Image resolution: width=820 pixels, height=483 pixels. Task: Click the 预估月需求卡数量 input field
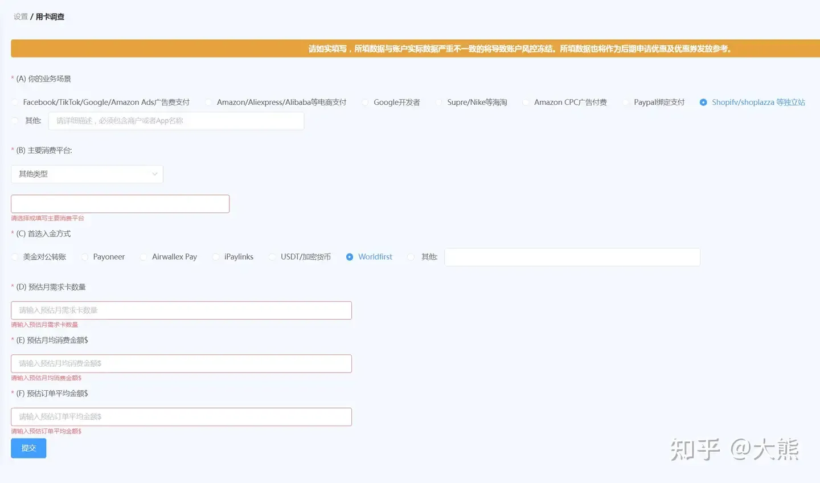pos(181,310)
